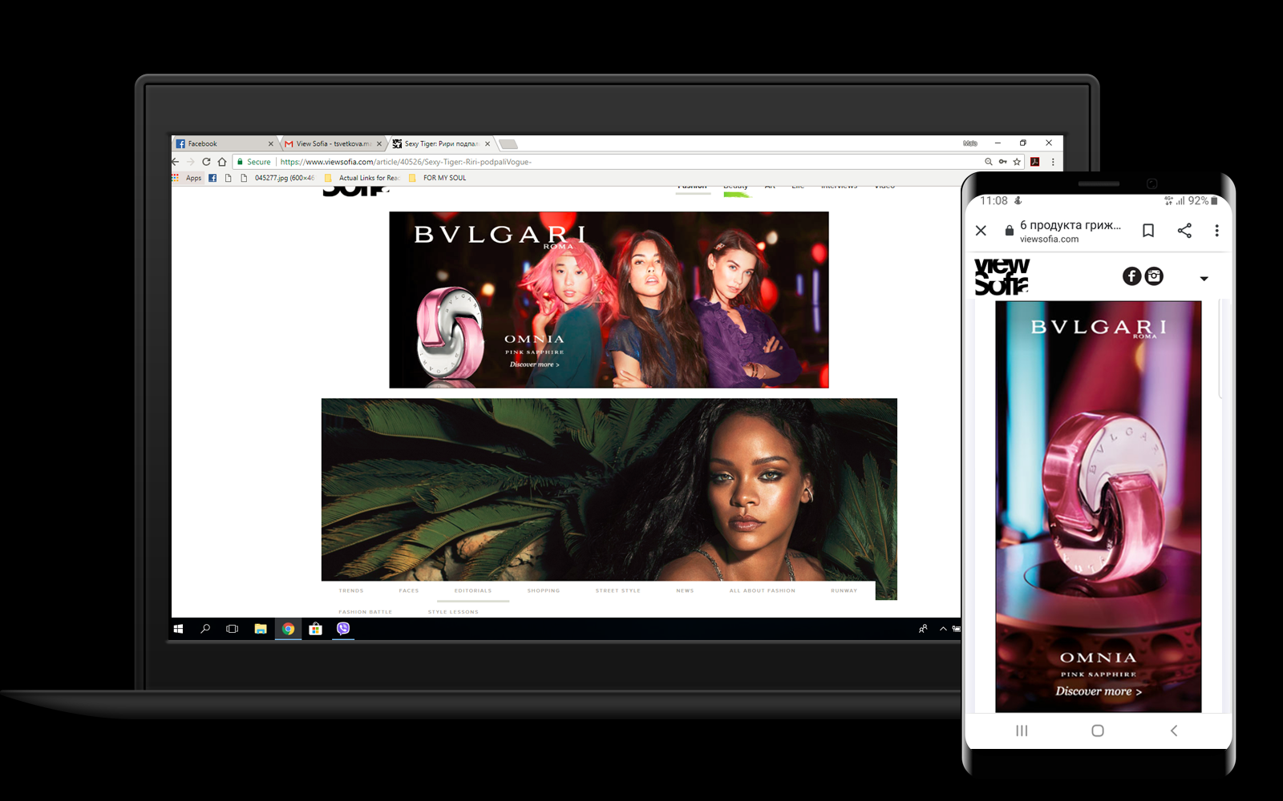Open the ALL ABOUT FASHION link
This screenshot has width=1283, height=801.
click(763, 590)
